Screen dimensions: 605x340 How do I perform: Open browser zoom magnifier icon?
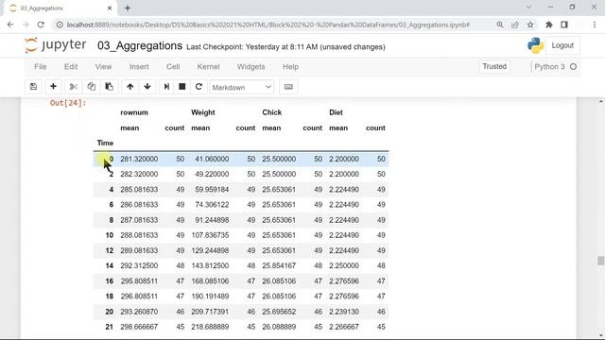point(500,25)
